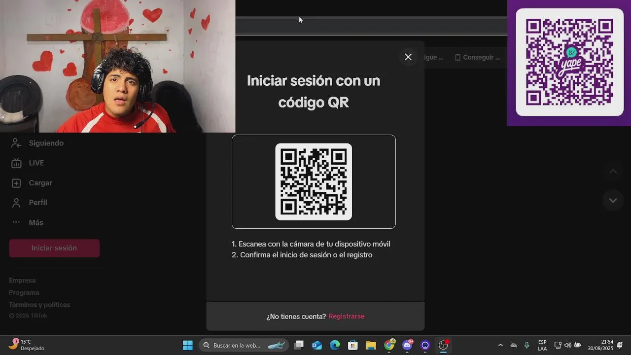Open the recording app with red dot
Viewport: 631px width, 355px height.
point(444,345)
